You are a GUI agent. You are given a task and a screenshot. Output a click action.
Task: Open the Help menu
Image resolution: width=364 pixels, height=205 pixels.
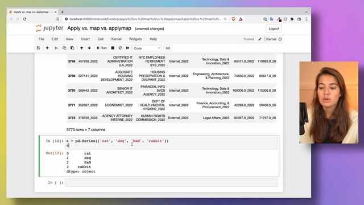tap(153, 39)
